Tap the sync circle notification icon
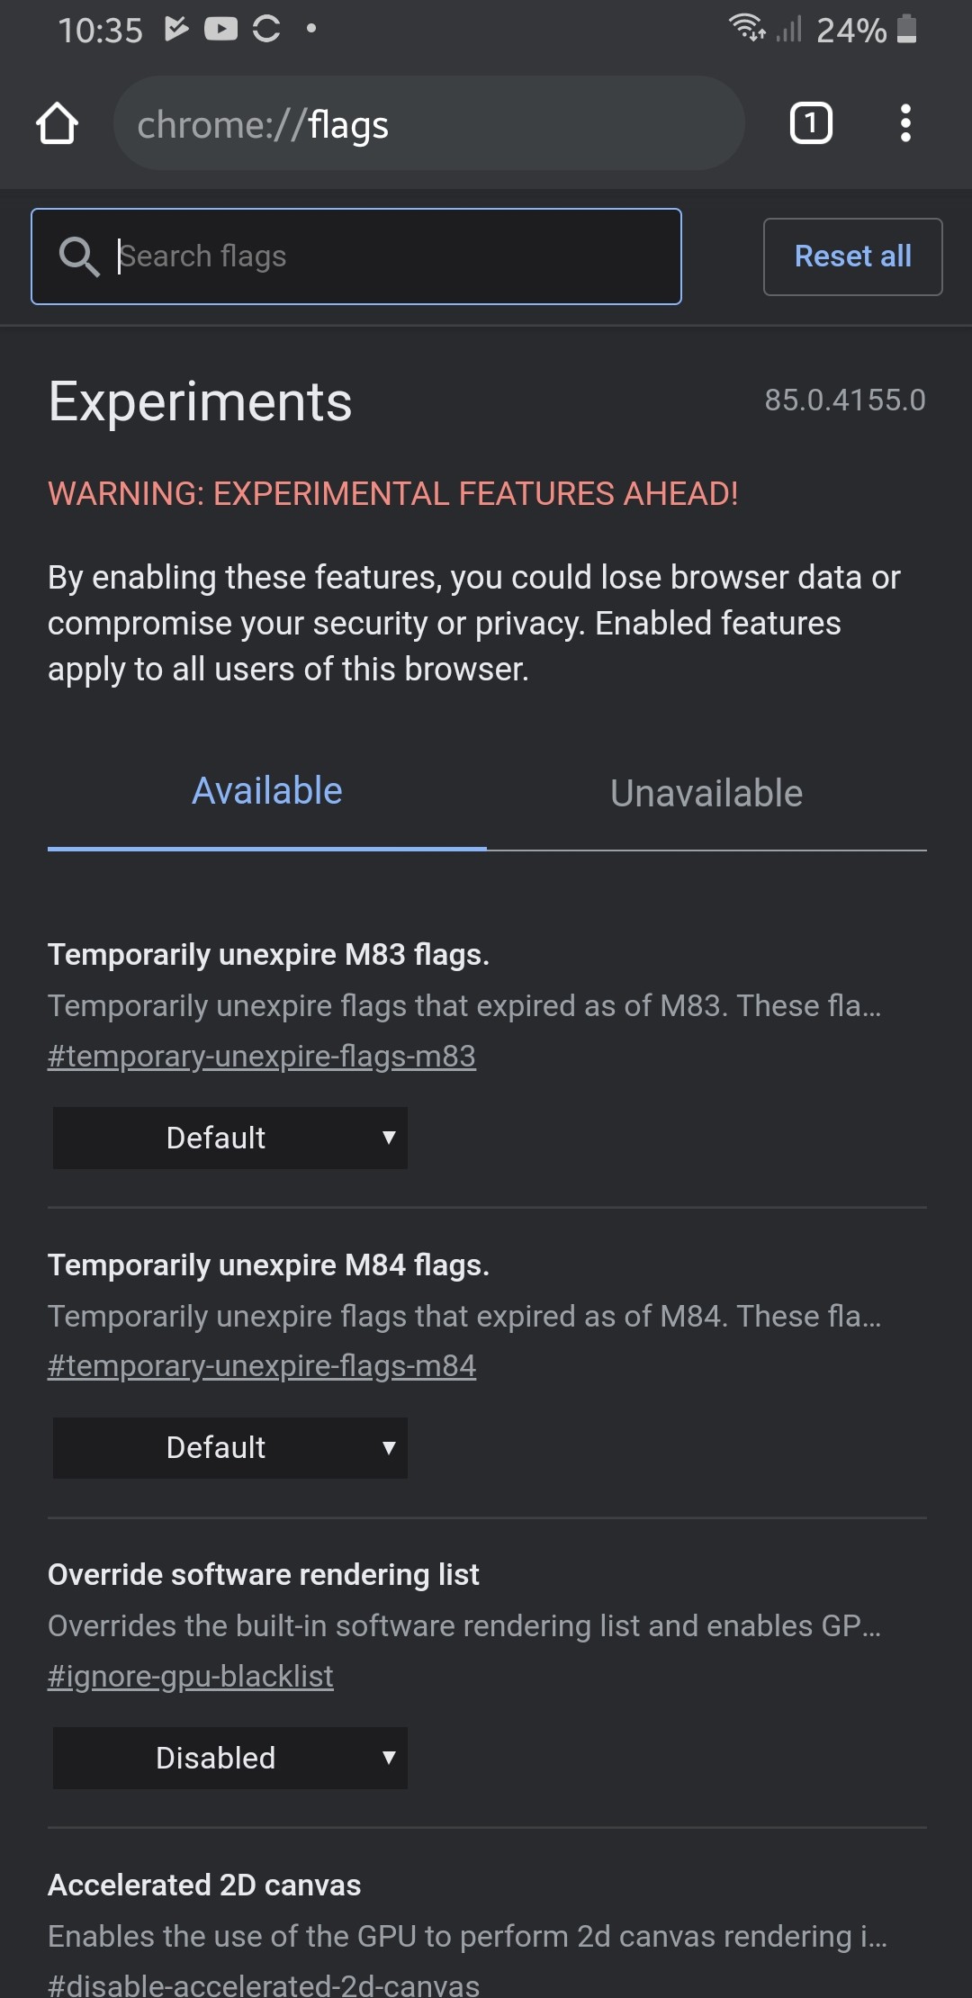This screenshot has height=1998, width=972. 266,29
